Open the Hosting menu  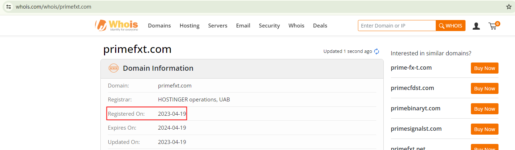(189, 26)
